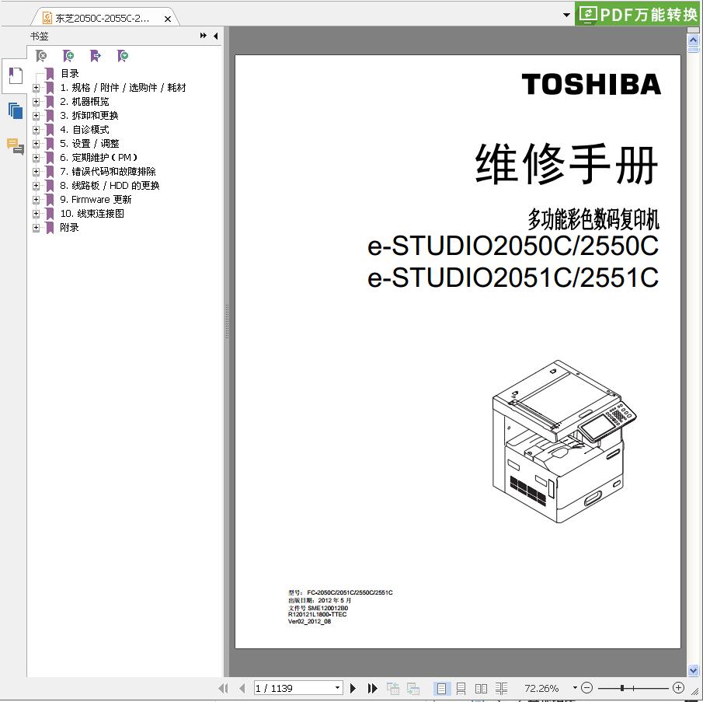Click the zoom slider handle

click(622, 688)
